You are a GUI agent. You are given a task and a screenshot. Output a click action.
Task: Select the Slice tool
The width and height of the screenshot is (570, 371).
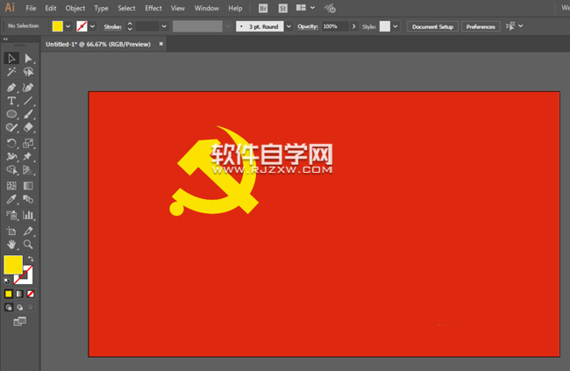[x=28, y=231]
